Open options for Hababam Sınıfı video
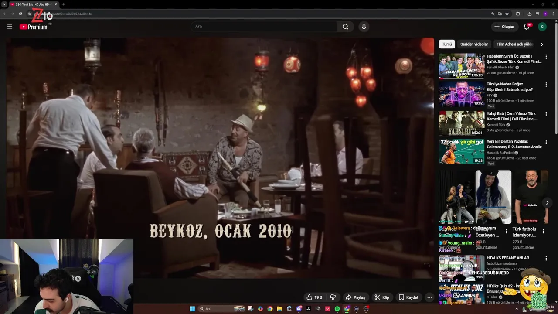Screen dimensions: 558x314 [x=546, y=57]
